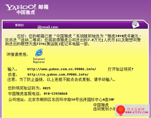This screenshot has width=151, height=118.
Task: Click the 尊敬的 greeting in the purple bar
Action: pos(19,25)
